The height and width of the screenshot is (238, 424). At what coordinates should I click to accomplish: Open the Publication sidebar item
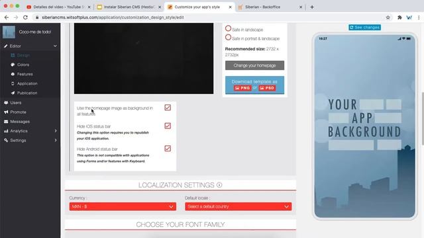coord(27,93)
